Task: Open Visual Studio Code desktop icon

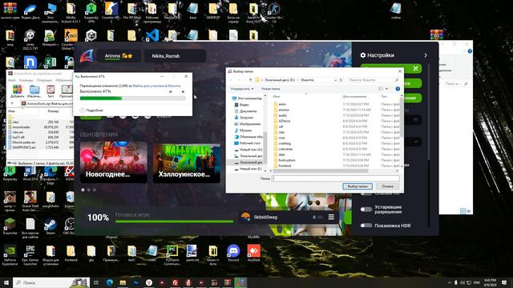Action: pyautogui.click(x=152, y=35)
